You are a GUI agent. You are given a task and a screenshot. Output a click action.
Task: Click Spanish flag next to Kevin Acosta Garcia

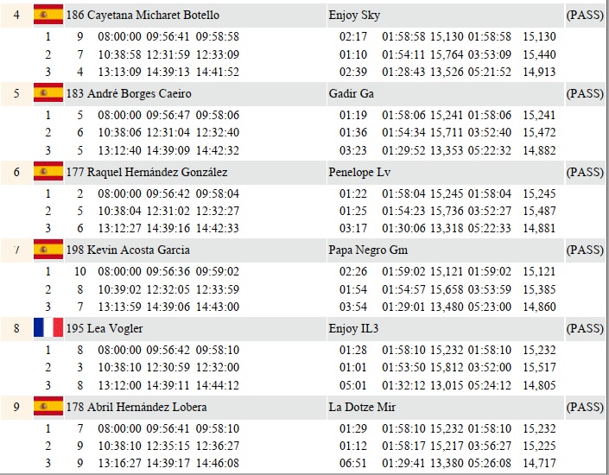[48, 250]
